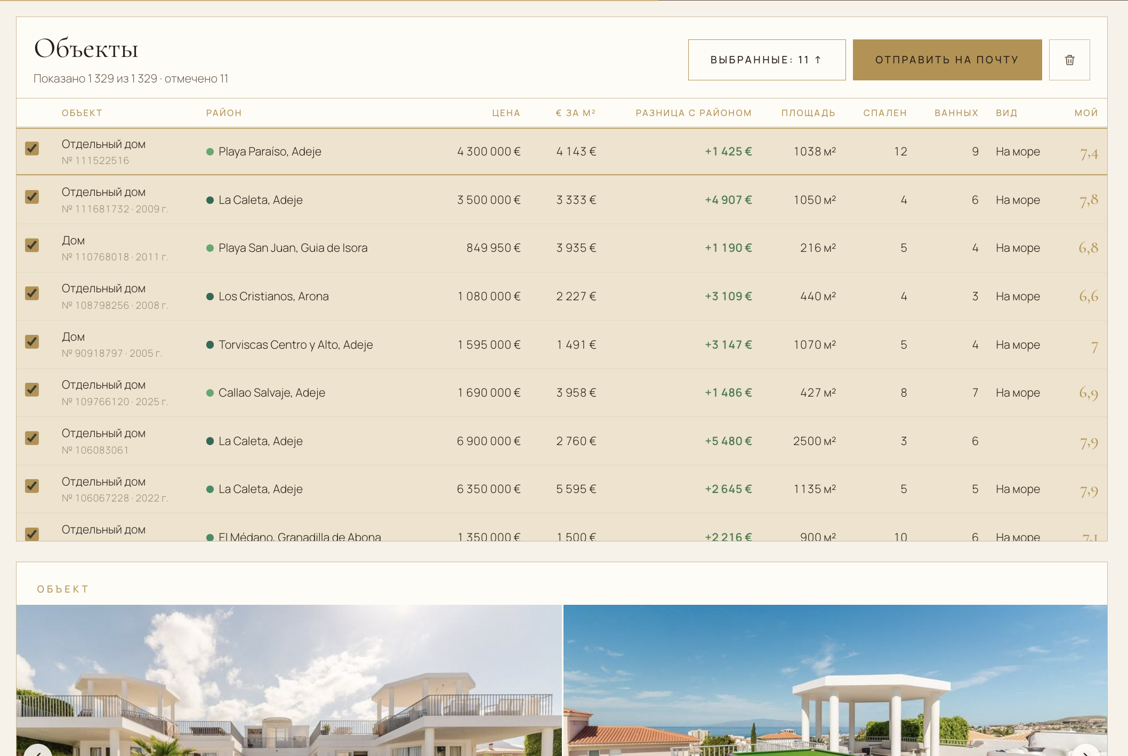Sort table by the Цена column header
This screenshot has height=756, width=1128.
tap(506, 113)
